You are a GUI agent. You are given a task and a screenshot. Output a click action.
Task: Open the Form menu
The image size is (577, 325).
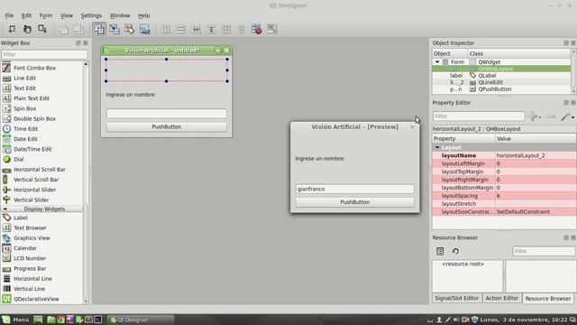[x=46, y=15]
